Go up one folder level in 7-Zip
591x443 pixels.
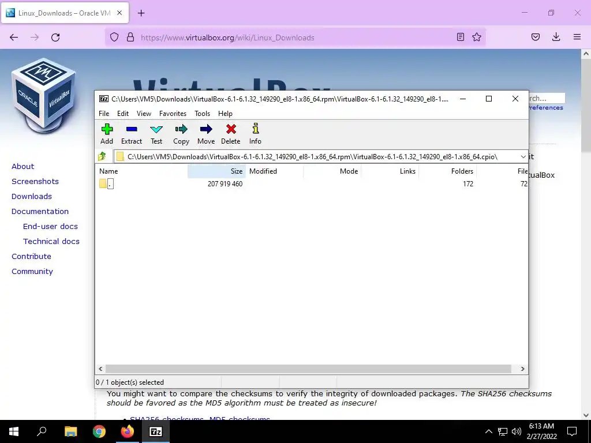point(102,156)
